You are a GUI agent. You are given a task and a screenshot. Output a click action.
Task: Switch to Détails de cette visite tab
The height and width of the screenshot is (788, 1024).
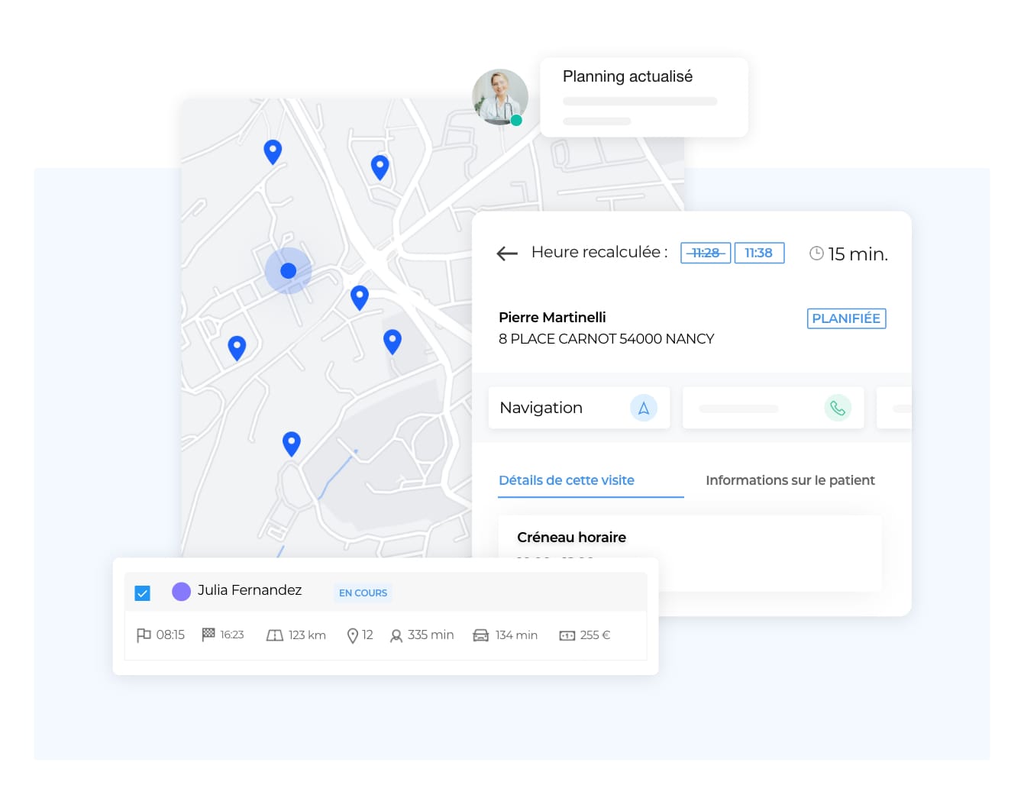pyautogui.click(x=567, y=480)
